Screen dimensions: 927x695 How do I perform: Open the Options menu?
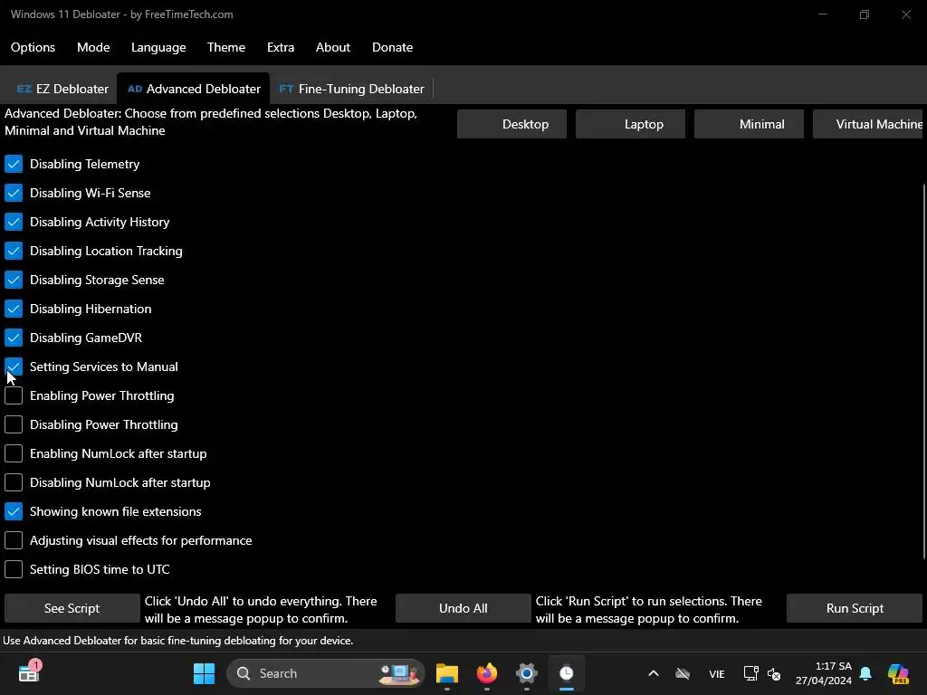33,47
